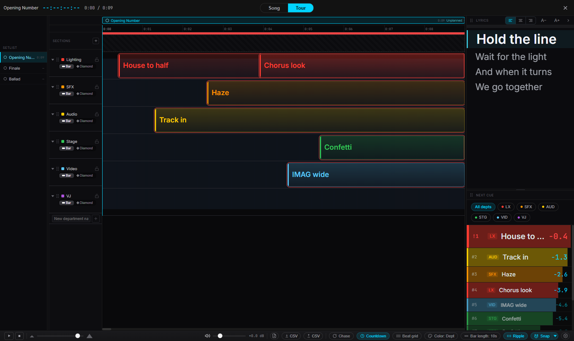Collapse the SFX track
Image resolution: width=574 pixels, height=341 pixels.
(x=53, y=87)
